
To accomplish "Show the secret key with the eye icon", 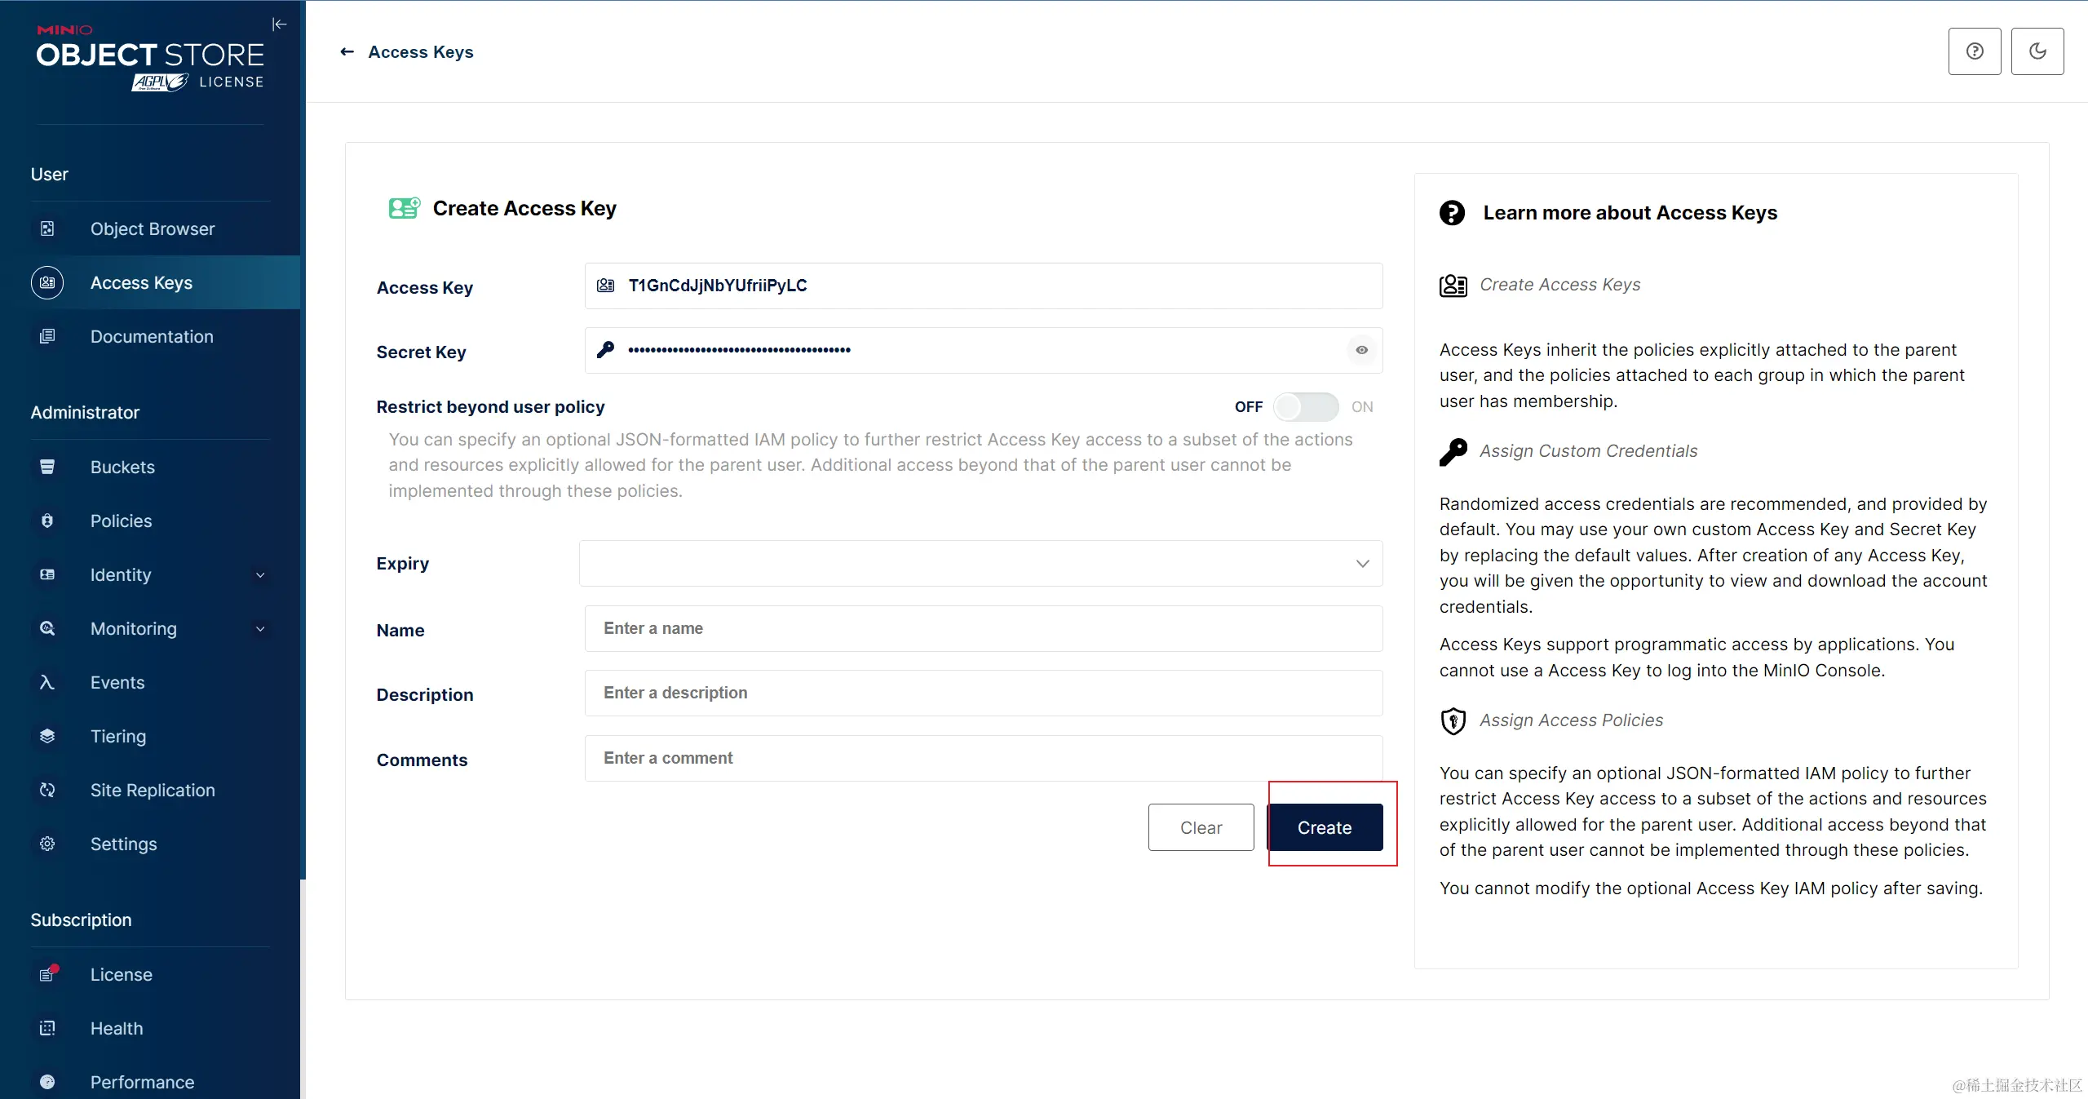I will pos(1361,350).
